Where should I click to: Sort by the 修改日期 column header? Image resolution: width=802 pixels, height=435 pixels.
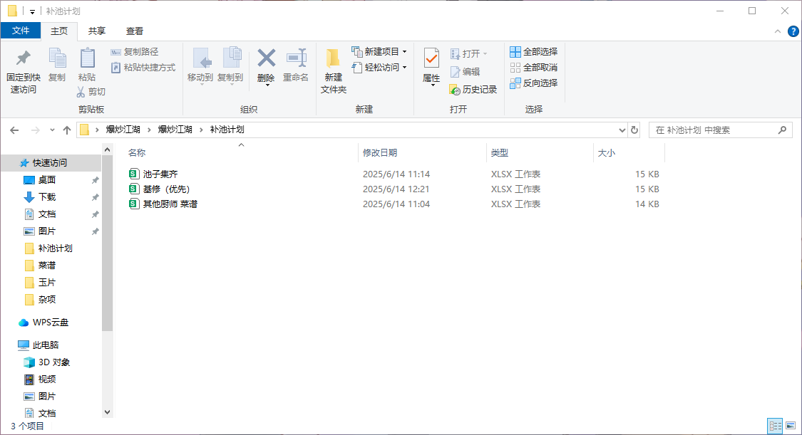click(x=380, y=153)
